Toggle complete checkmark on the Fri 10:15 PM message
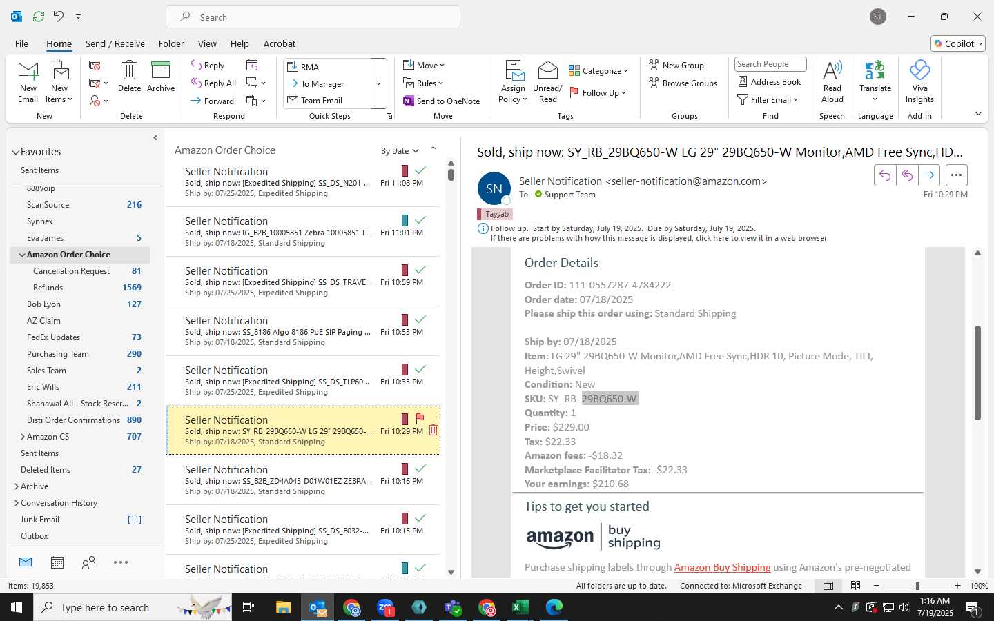 [x=420, y=517]
